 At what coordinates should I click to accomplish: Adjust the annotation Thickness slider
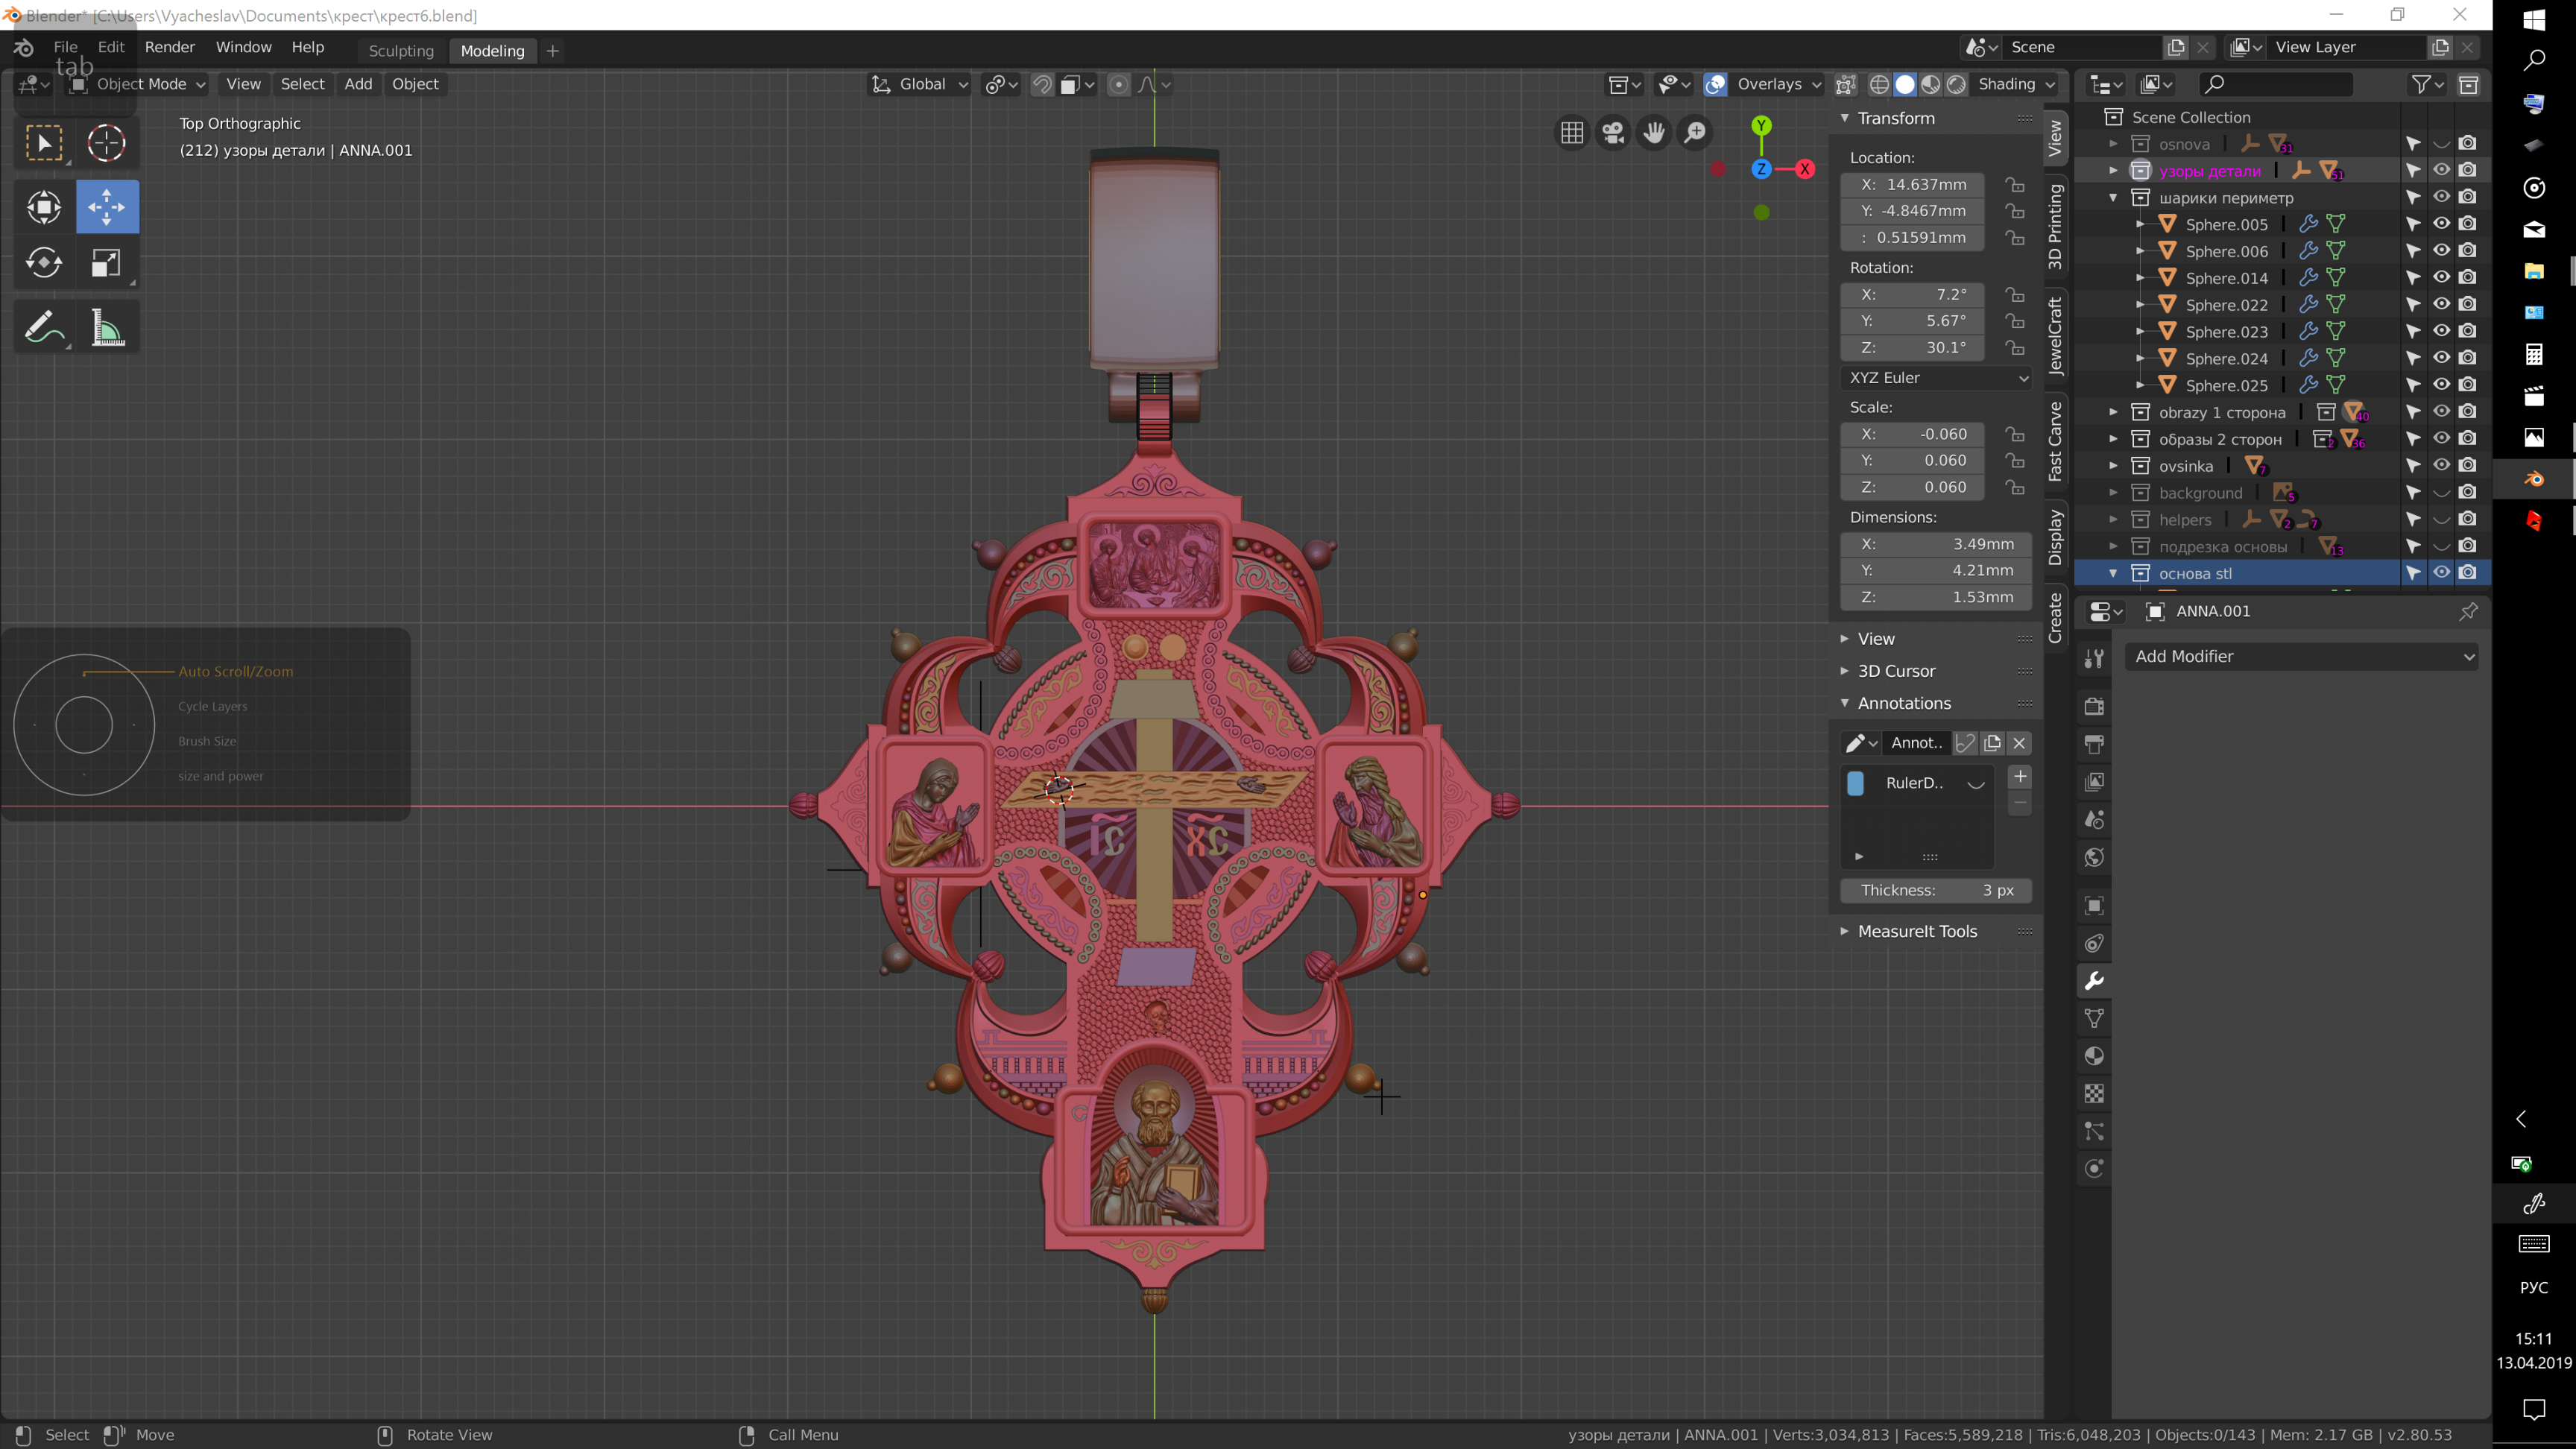1936,890
